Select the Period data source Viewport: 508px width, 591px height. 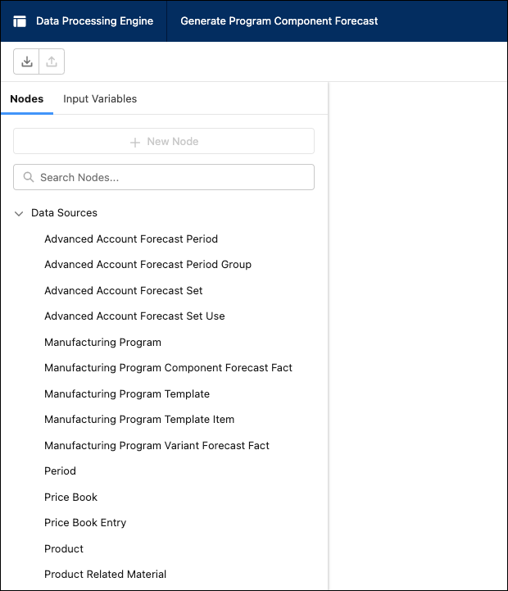click(x=60, y=471)
